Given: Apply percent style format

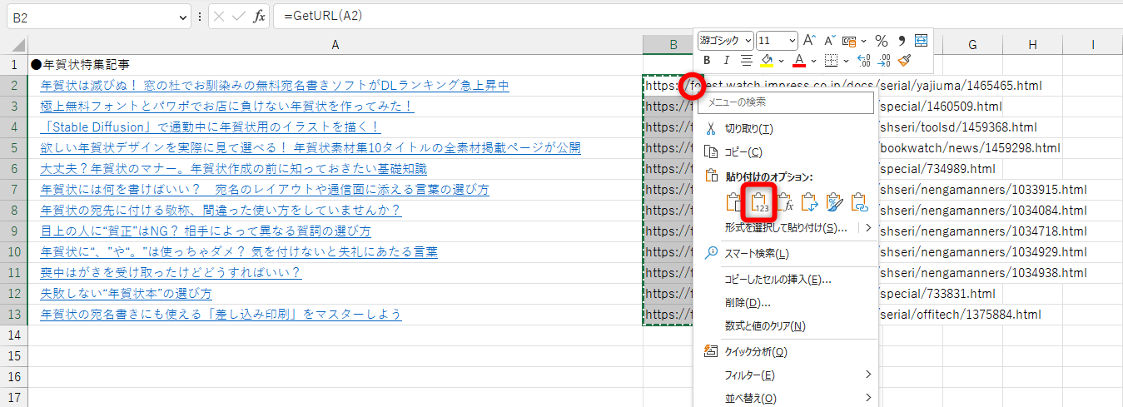Looking at the screenshot, I should [x=882, y=41].
